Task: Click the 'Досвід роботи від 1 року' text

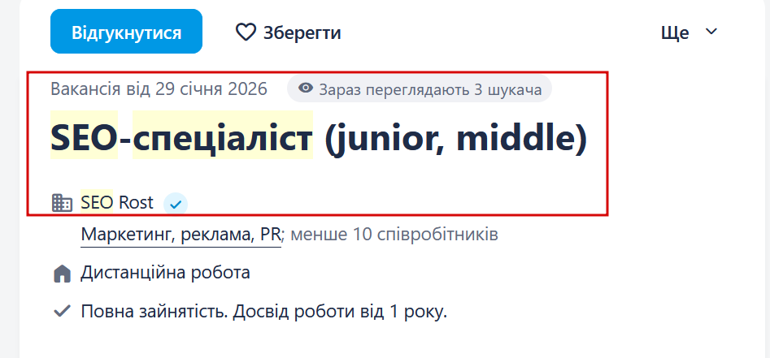Action: click(342, 311)
